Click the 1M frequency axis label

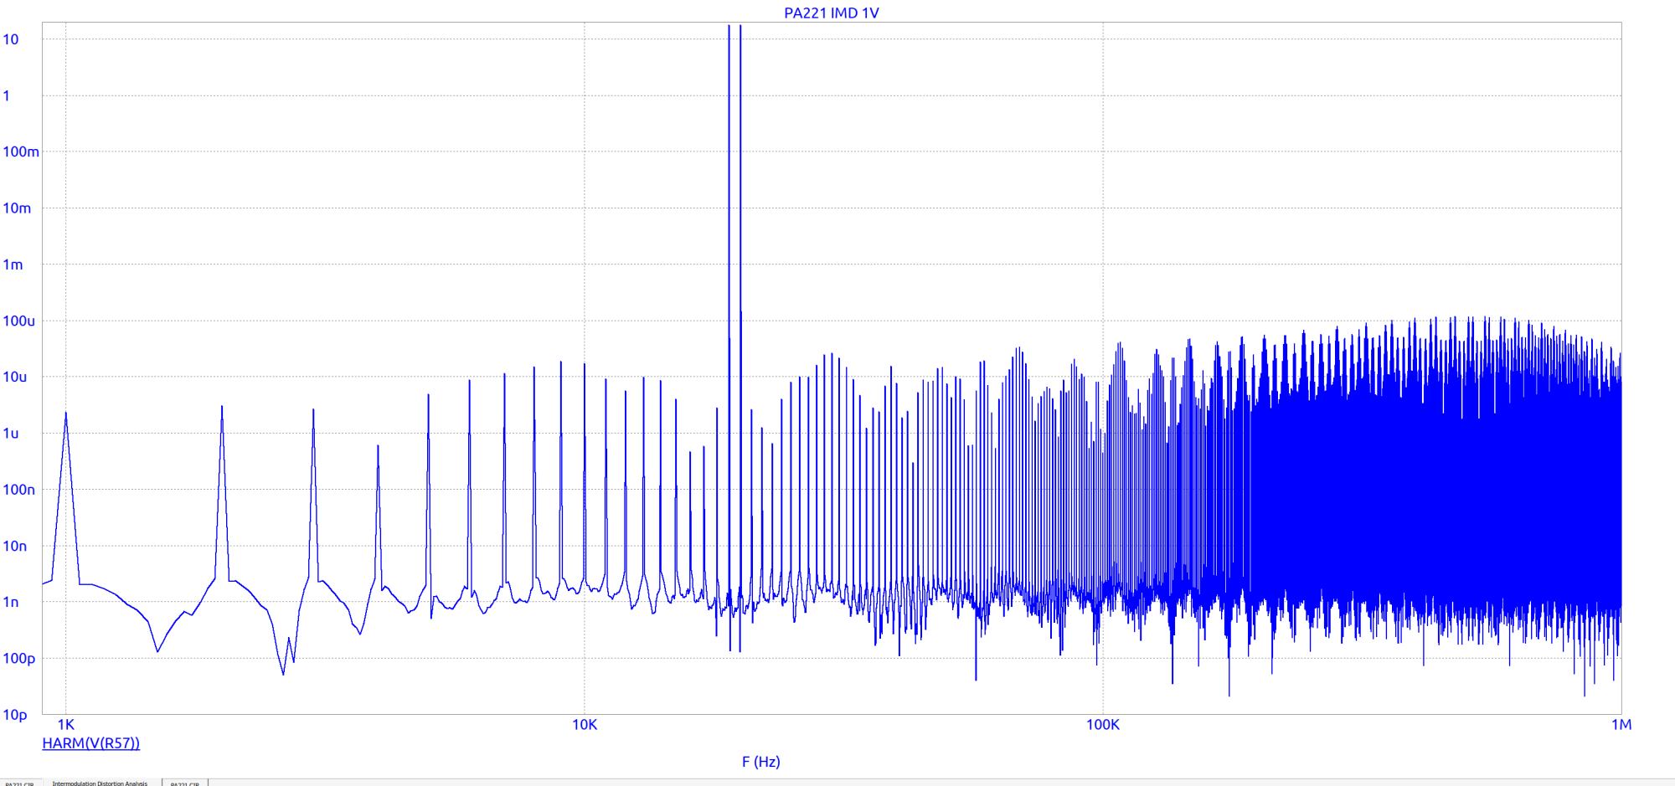pos(1621,725)
